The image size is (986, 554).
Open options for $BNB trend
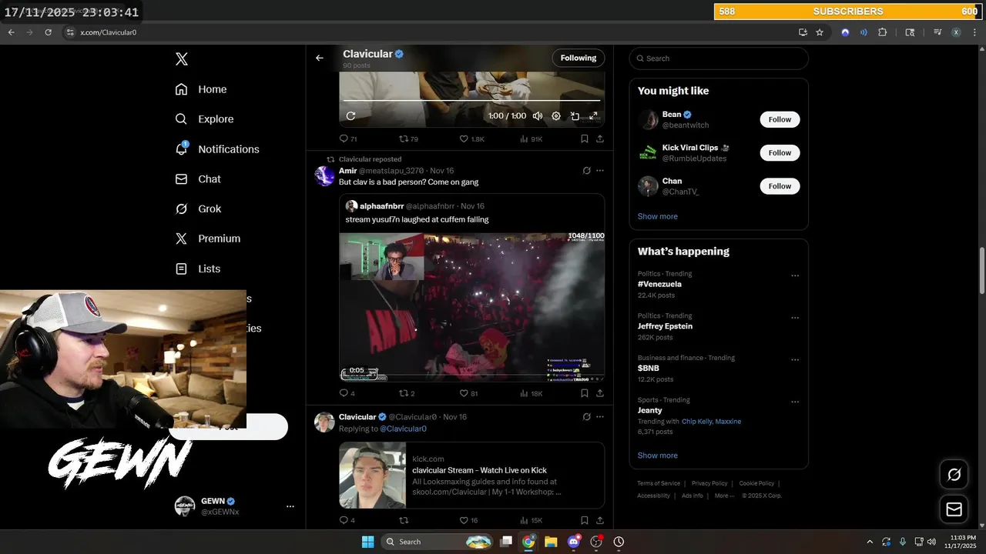click(795, 359)
